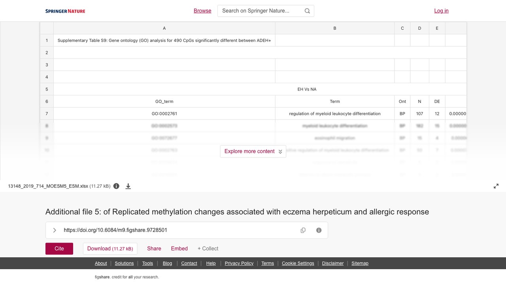This screenshot has height=285, width=506.
Task: Select column A header in spreadsheet
Action: (x=164, y=28)
